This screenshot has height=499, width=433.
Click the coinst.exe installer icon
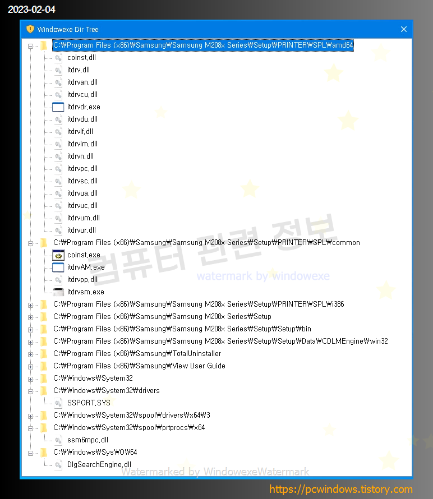(58, 255)
